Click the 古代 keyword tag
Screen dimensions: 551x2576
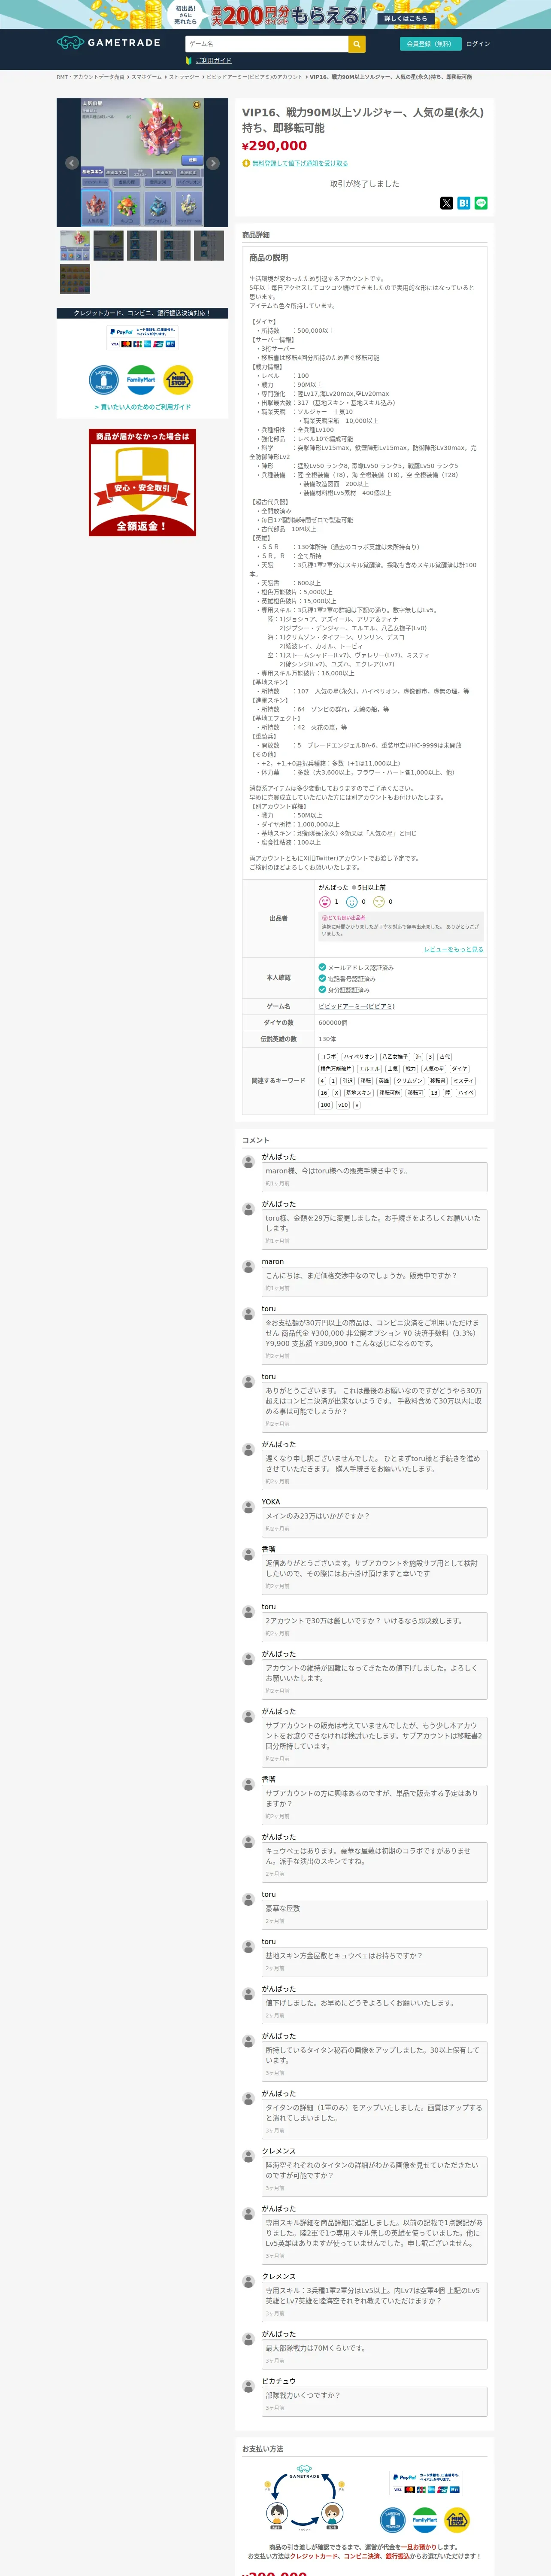coord(445,1057)
